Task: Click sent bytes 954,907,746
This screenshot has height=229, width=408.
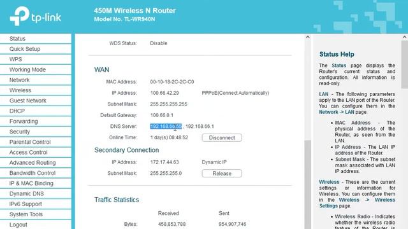Action: point(232,224)
